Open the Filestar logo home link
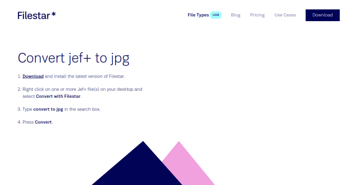Screen dimensions: 353x185 (x=37, y=15)
